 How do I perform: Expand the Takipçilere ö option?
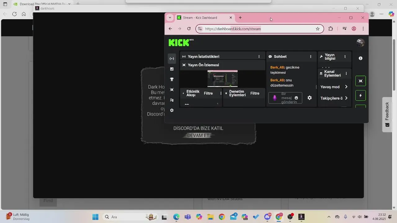pyautogui.click(x=334, y=98)
